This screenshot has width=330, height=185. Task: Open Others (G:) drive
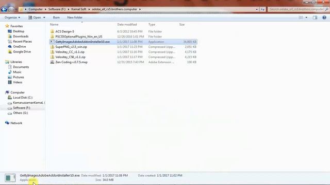click(x=20, y=113)
